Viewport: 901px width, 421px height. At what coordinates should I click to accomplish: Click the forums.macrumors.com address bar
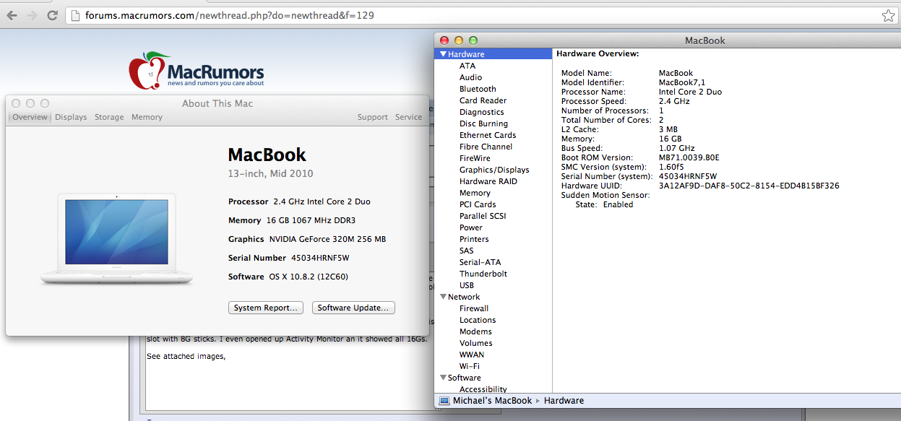point(481,15)
